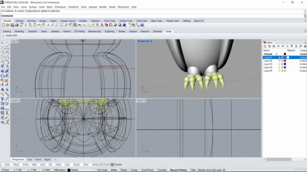Switch to the Jewellery toolbar tab
This screenshot has width=307, height=172.
(55, 32)
